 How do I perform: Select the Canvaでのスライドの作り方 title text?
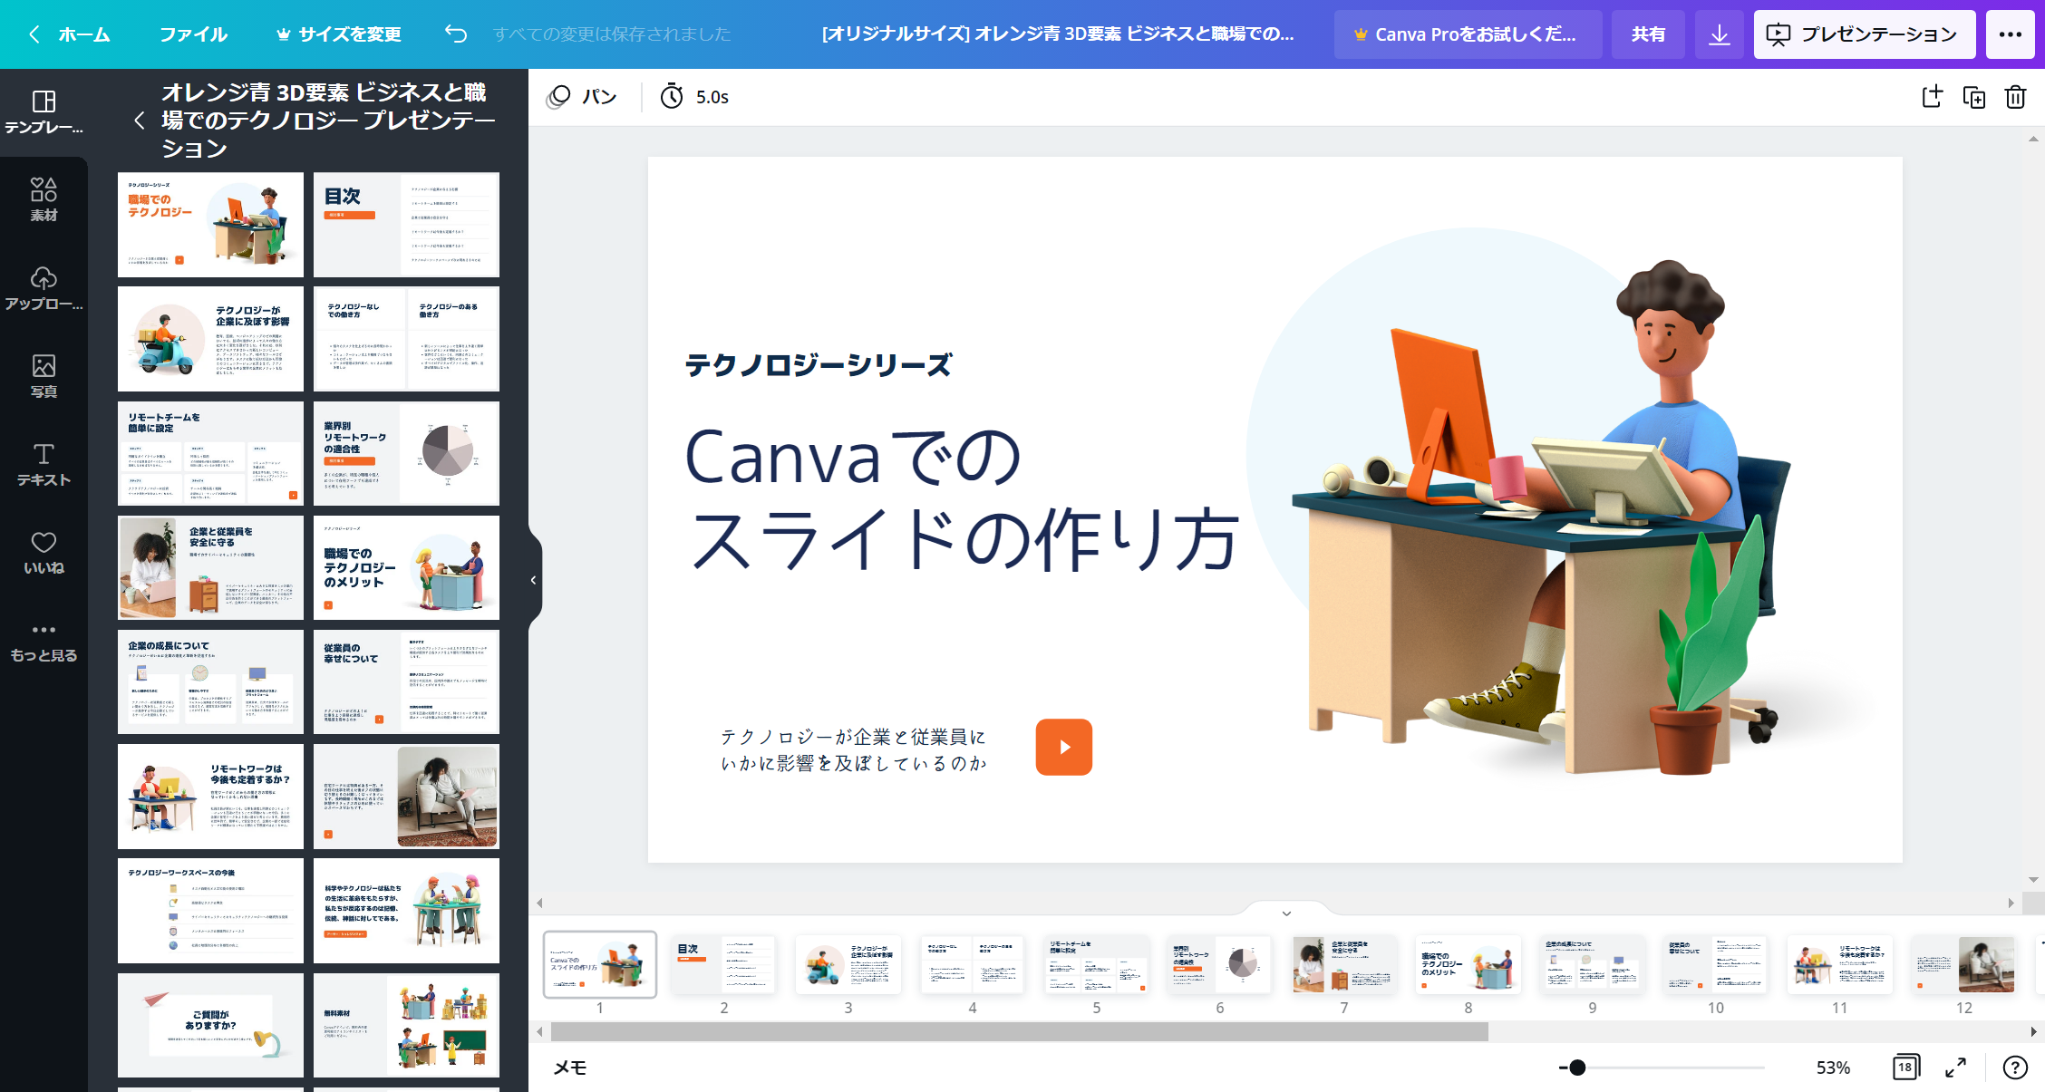coord(962,498)
